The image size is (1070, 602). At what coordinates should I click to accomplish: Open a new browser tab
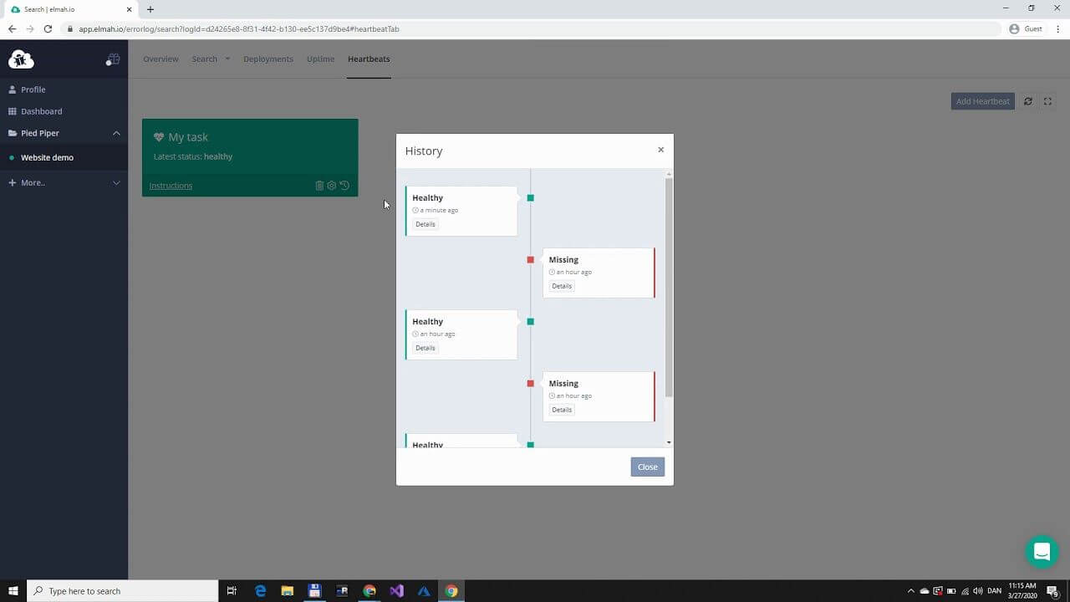pos(150,9)
